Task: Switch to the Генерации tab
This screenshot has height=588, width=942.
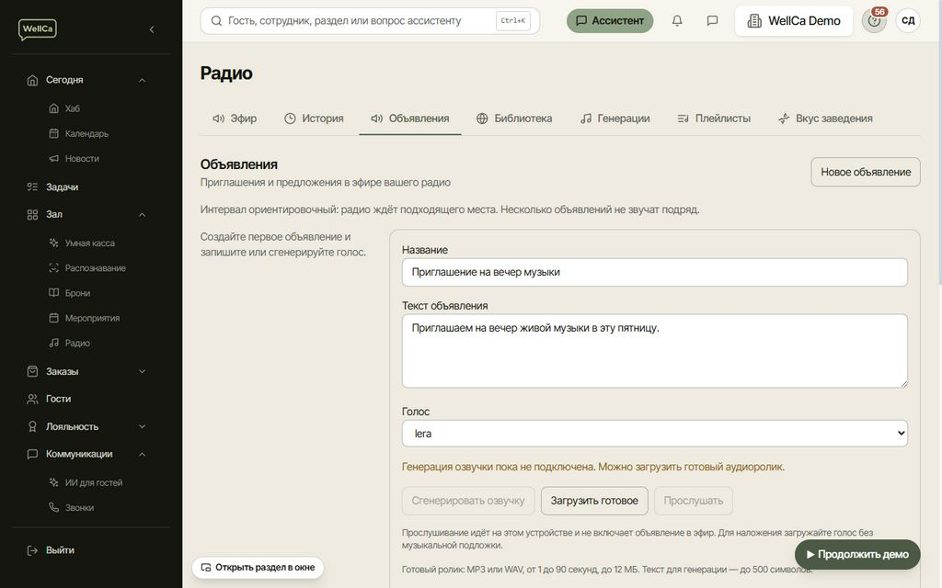Action: pyautogui.click(x=615, y=119)
